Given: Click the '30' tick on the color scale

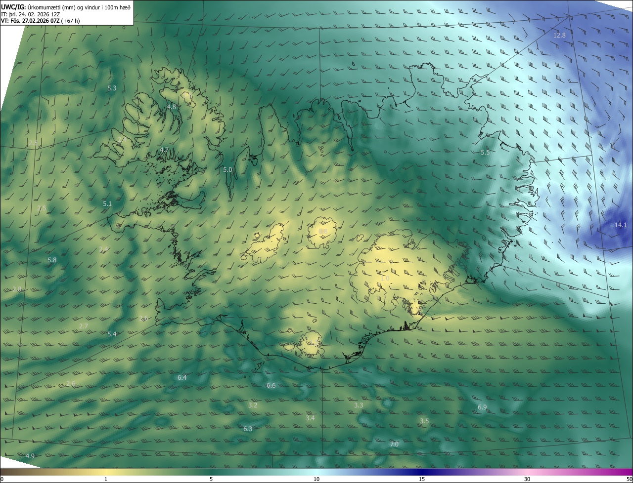Looking at the screenshot, I should (527, 479).
